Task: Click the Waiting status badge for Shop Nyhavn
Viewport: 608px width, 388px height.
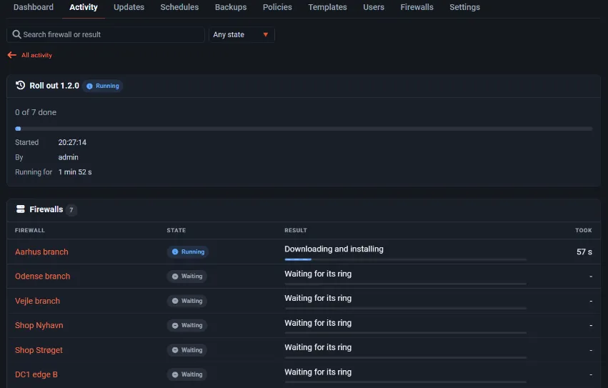Action: click(x=187, y=325)
